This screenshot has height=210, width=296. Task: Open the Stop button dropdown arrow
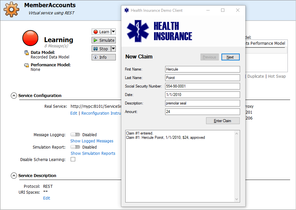click(113, 49)
